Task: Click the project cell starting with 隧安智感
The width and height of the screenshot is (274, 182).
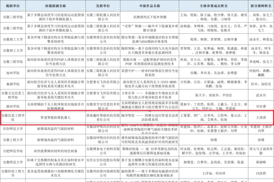Action: 150,39
